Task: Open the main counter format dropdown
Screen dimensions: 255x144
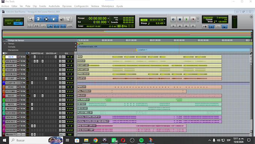Action: pyautogui.click(x=108, y=18)
